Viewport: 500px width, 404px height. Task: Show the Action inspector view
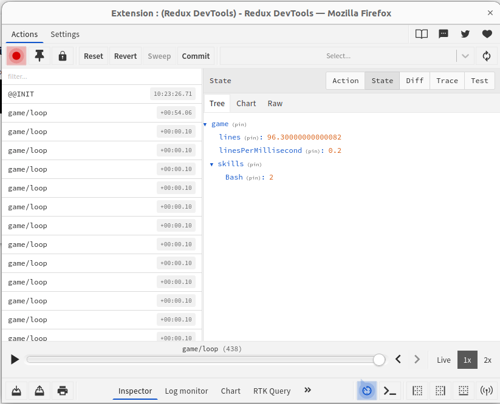[345, 81]
